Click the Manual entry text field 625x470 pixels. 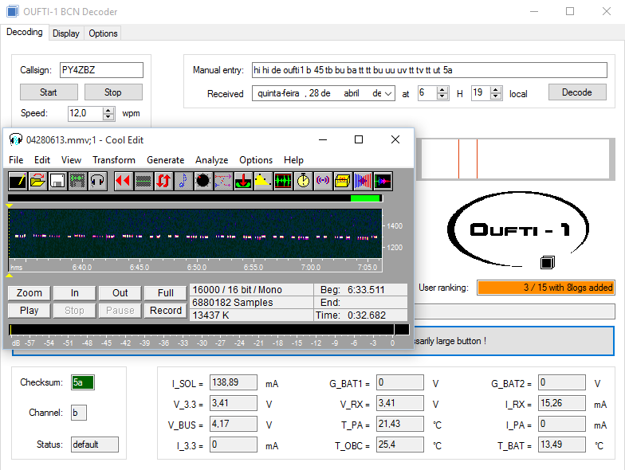coord(432,70)
